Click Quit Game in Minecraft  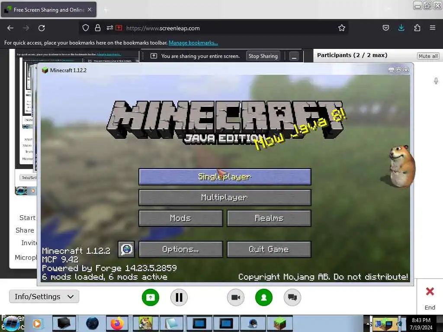point(269,249)
